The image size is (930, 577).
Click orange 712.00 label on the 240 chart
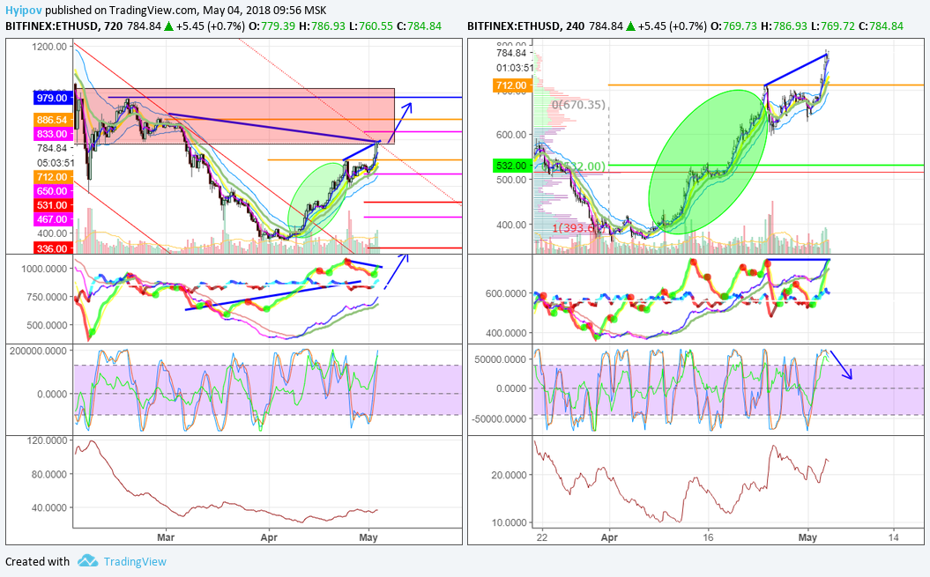(512, 85)
